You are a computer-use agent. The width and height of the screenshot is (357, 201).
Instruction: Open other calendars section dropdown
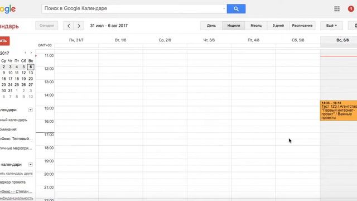[31, 165]
